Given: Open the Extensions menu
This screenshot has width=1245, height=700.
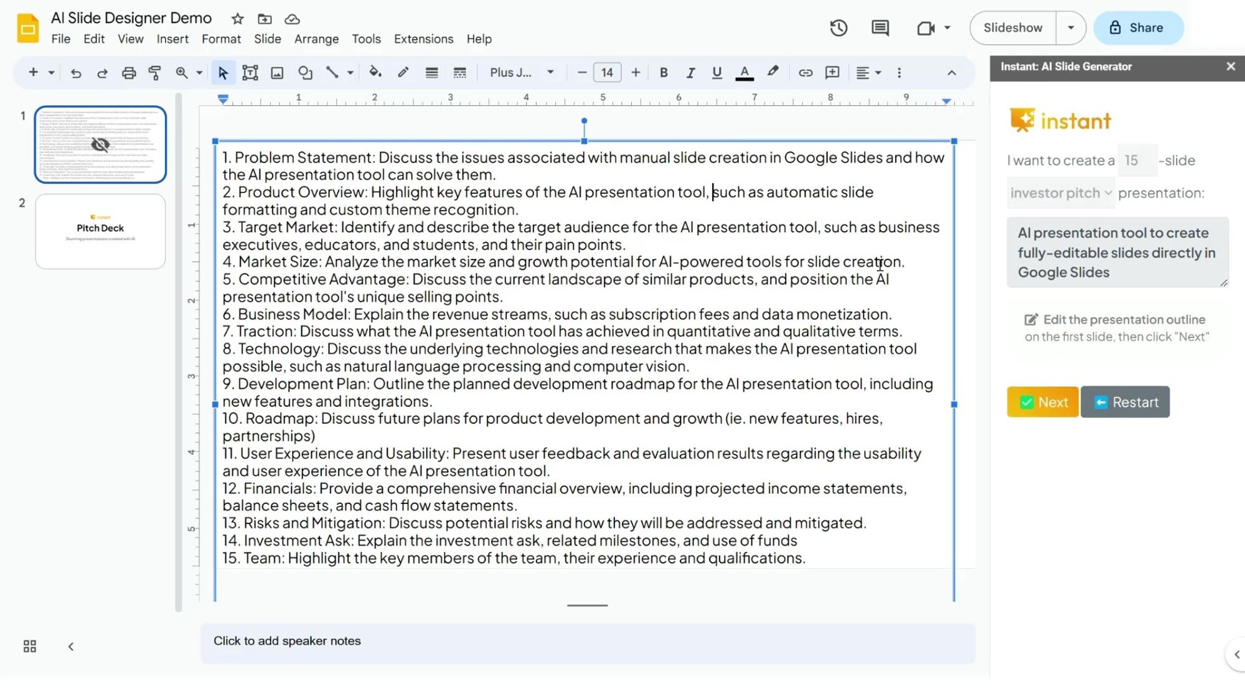Looking at the screenshot, I should pos(423,39).
